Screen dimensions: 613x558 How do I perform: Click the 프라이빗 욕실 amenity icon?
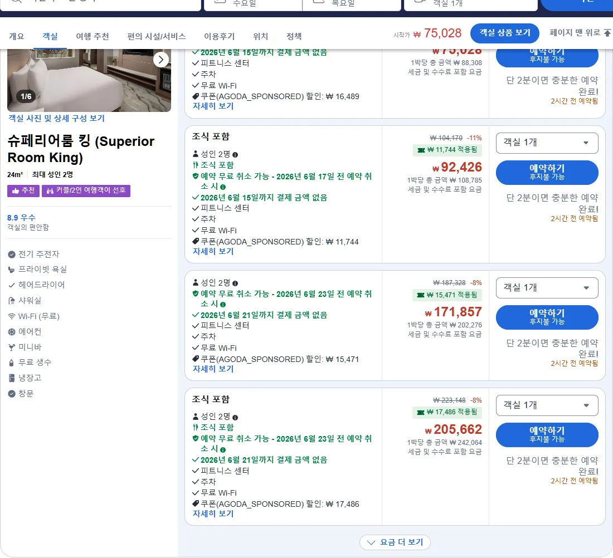tap(12, 270)
